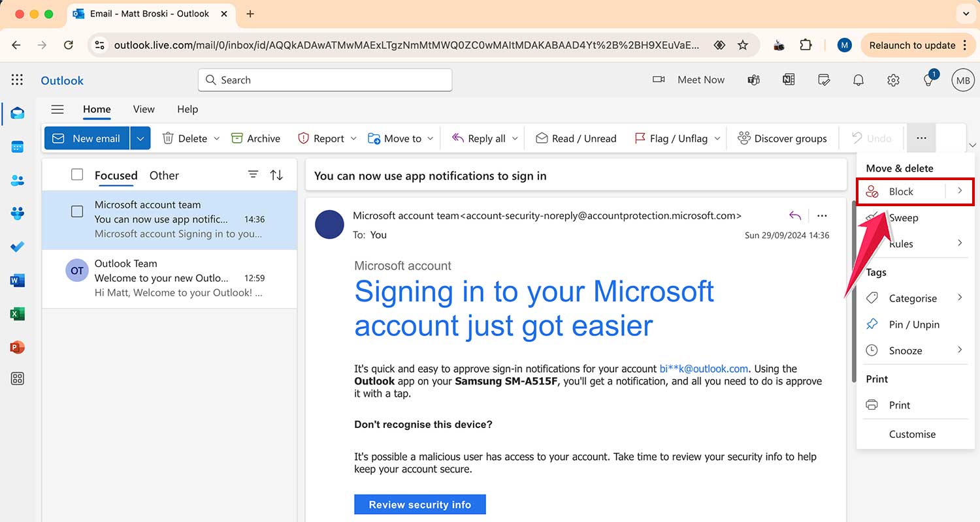Image resolution: width=980 pixels, height=522 pixels.
Task: Expand the Move to dropdown
Action: tap(431, 138)
